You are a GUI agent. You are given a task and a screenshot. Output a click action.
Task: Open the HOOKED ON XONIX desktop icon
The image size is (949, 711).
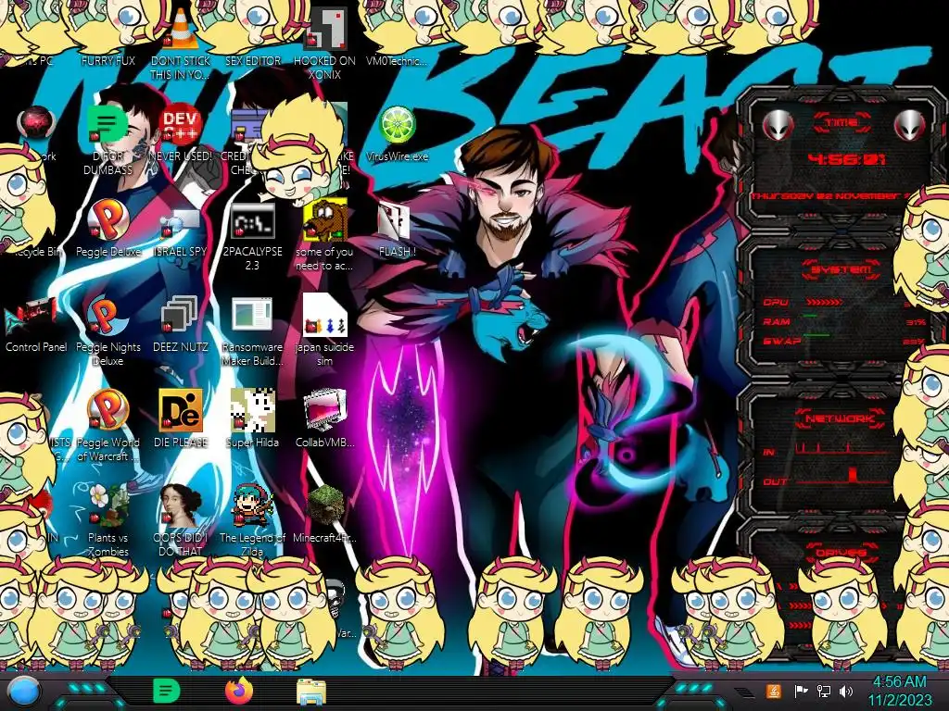(325, 29)
